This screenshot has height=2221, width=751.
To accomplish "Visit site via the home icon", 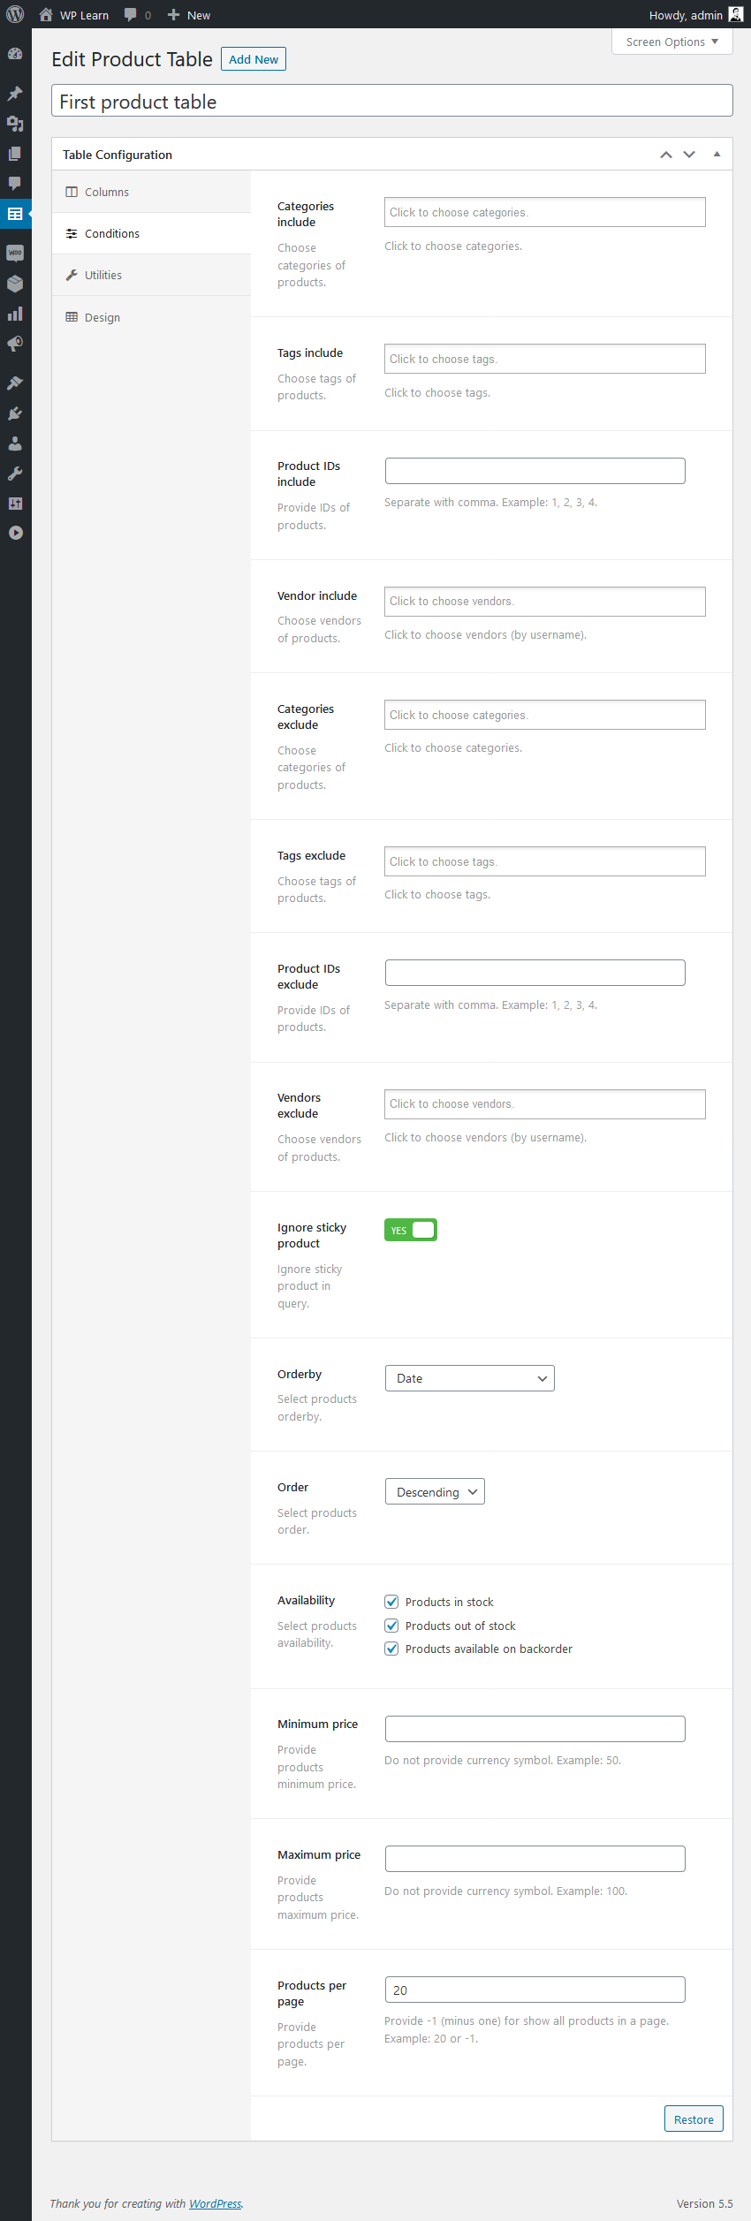I will pyautogui.click(x=46, y=15).
